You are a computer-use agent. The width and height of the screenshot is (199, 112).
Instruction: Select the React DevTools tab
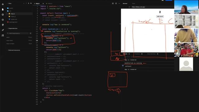click(x=151, y=54)
